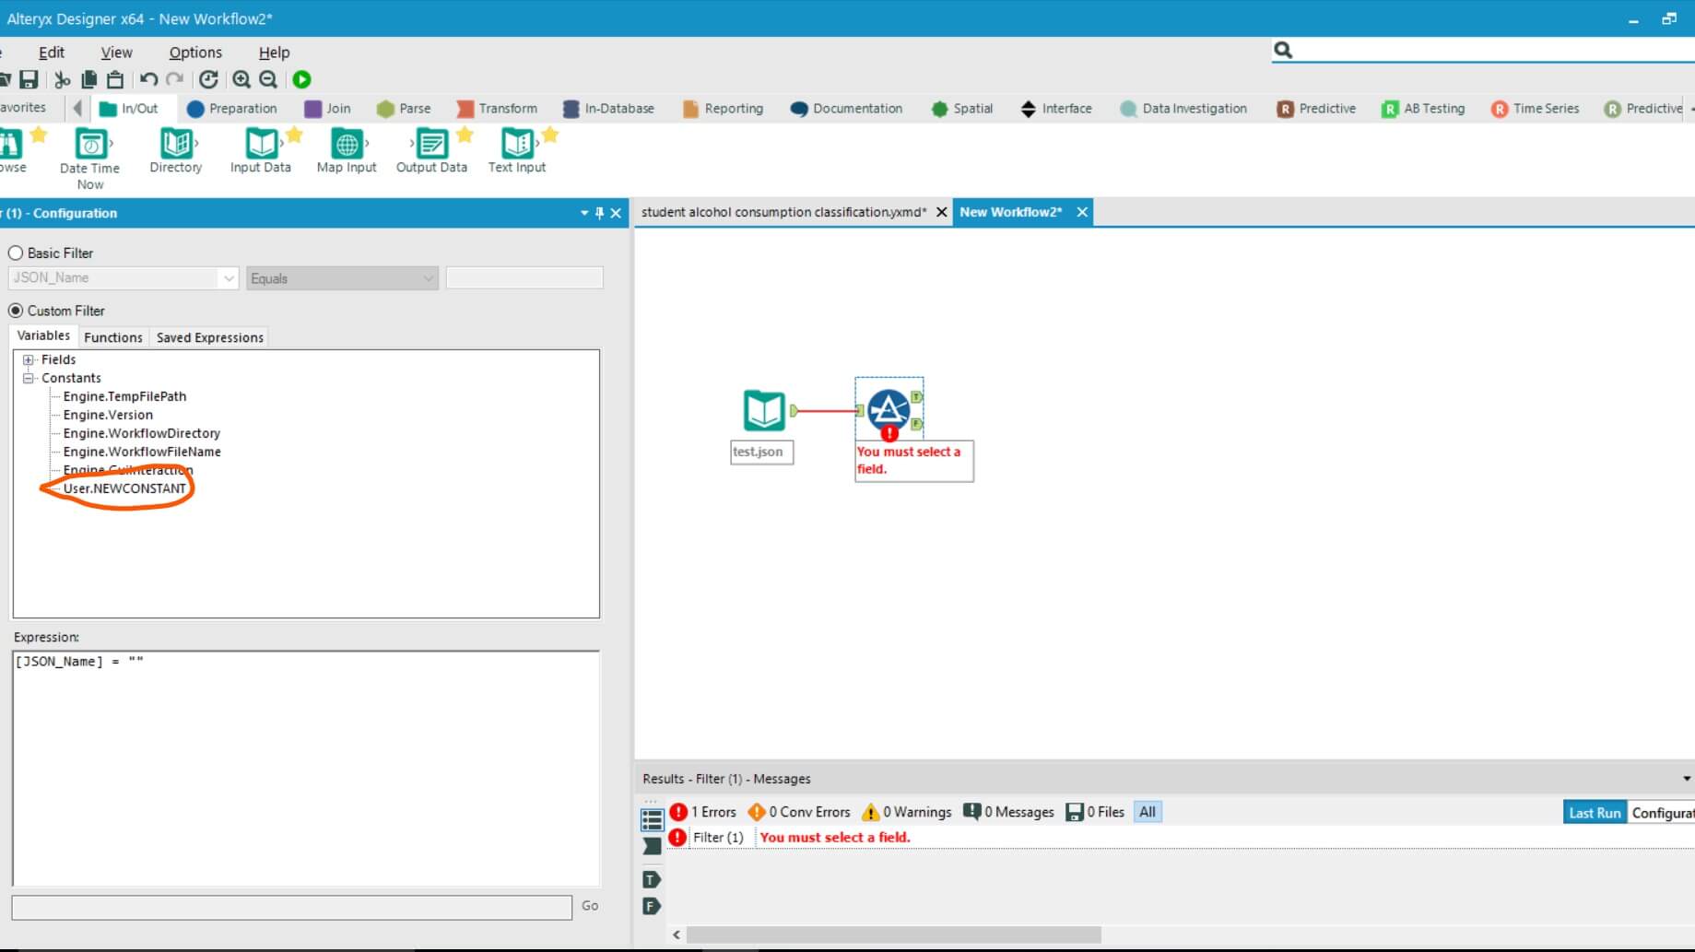Screen dimensions: 1695x952
Task: Open the Transform tool category
Action: (497, 109)
